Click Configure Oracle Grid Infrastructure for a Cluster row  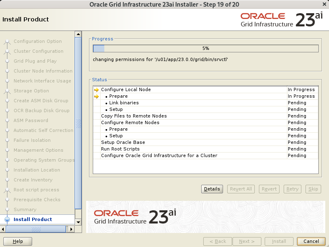[x=206, y=155]
